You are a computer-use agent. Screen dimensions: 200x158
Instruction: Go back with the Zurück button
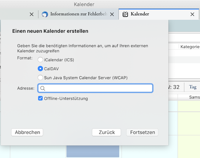pyautogui.click(x=107, y=132)
